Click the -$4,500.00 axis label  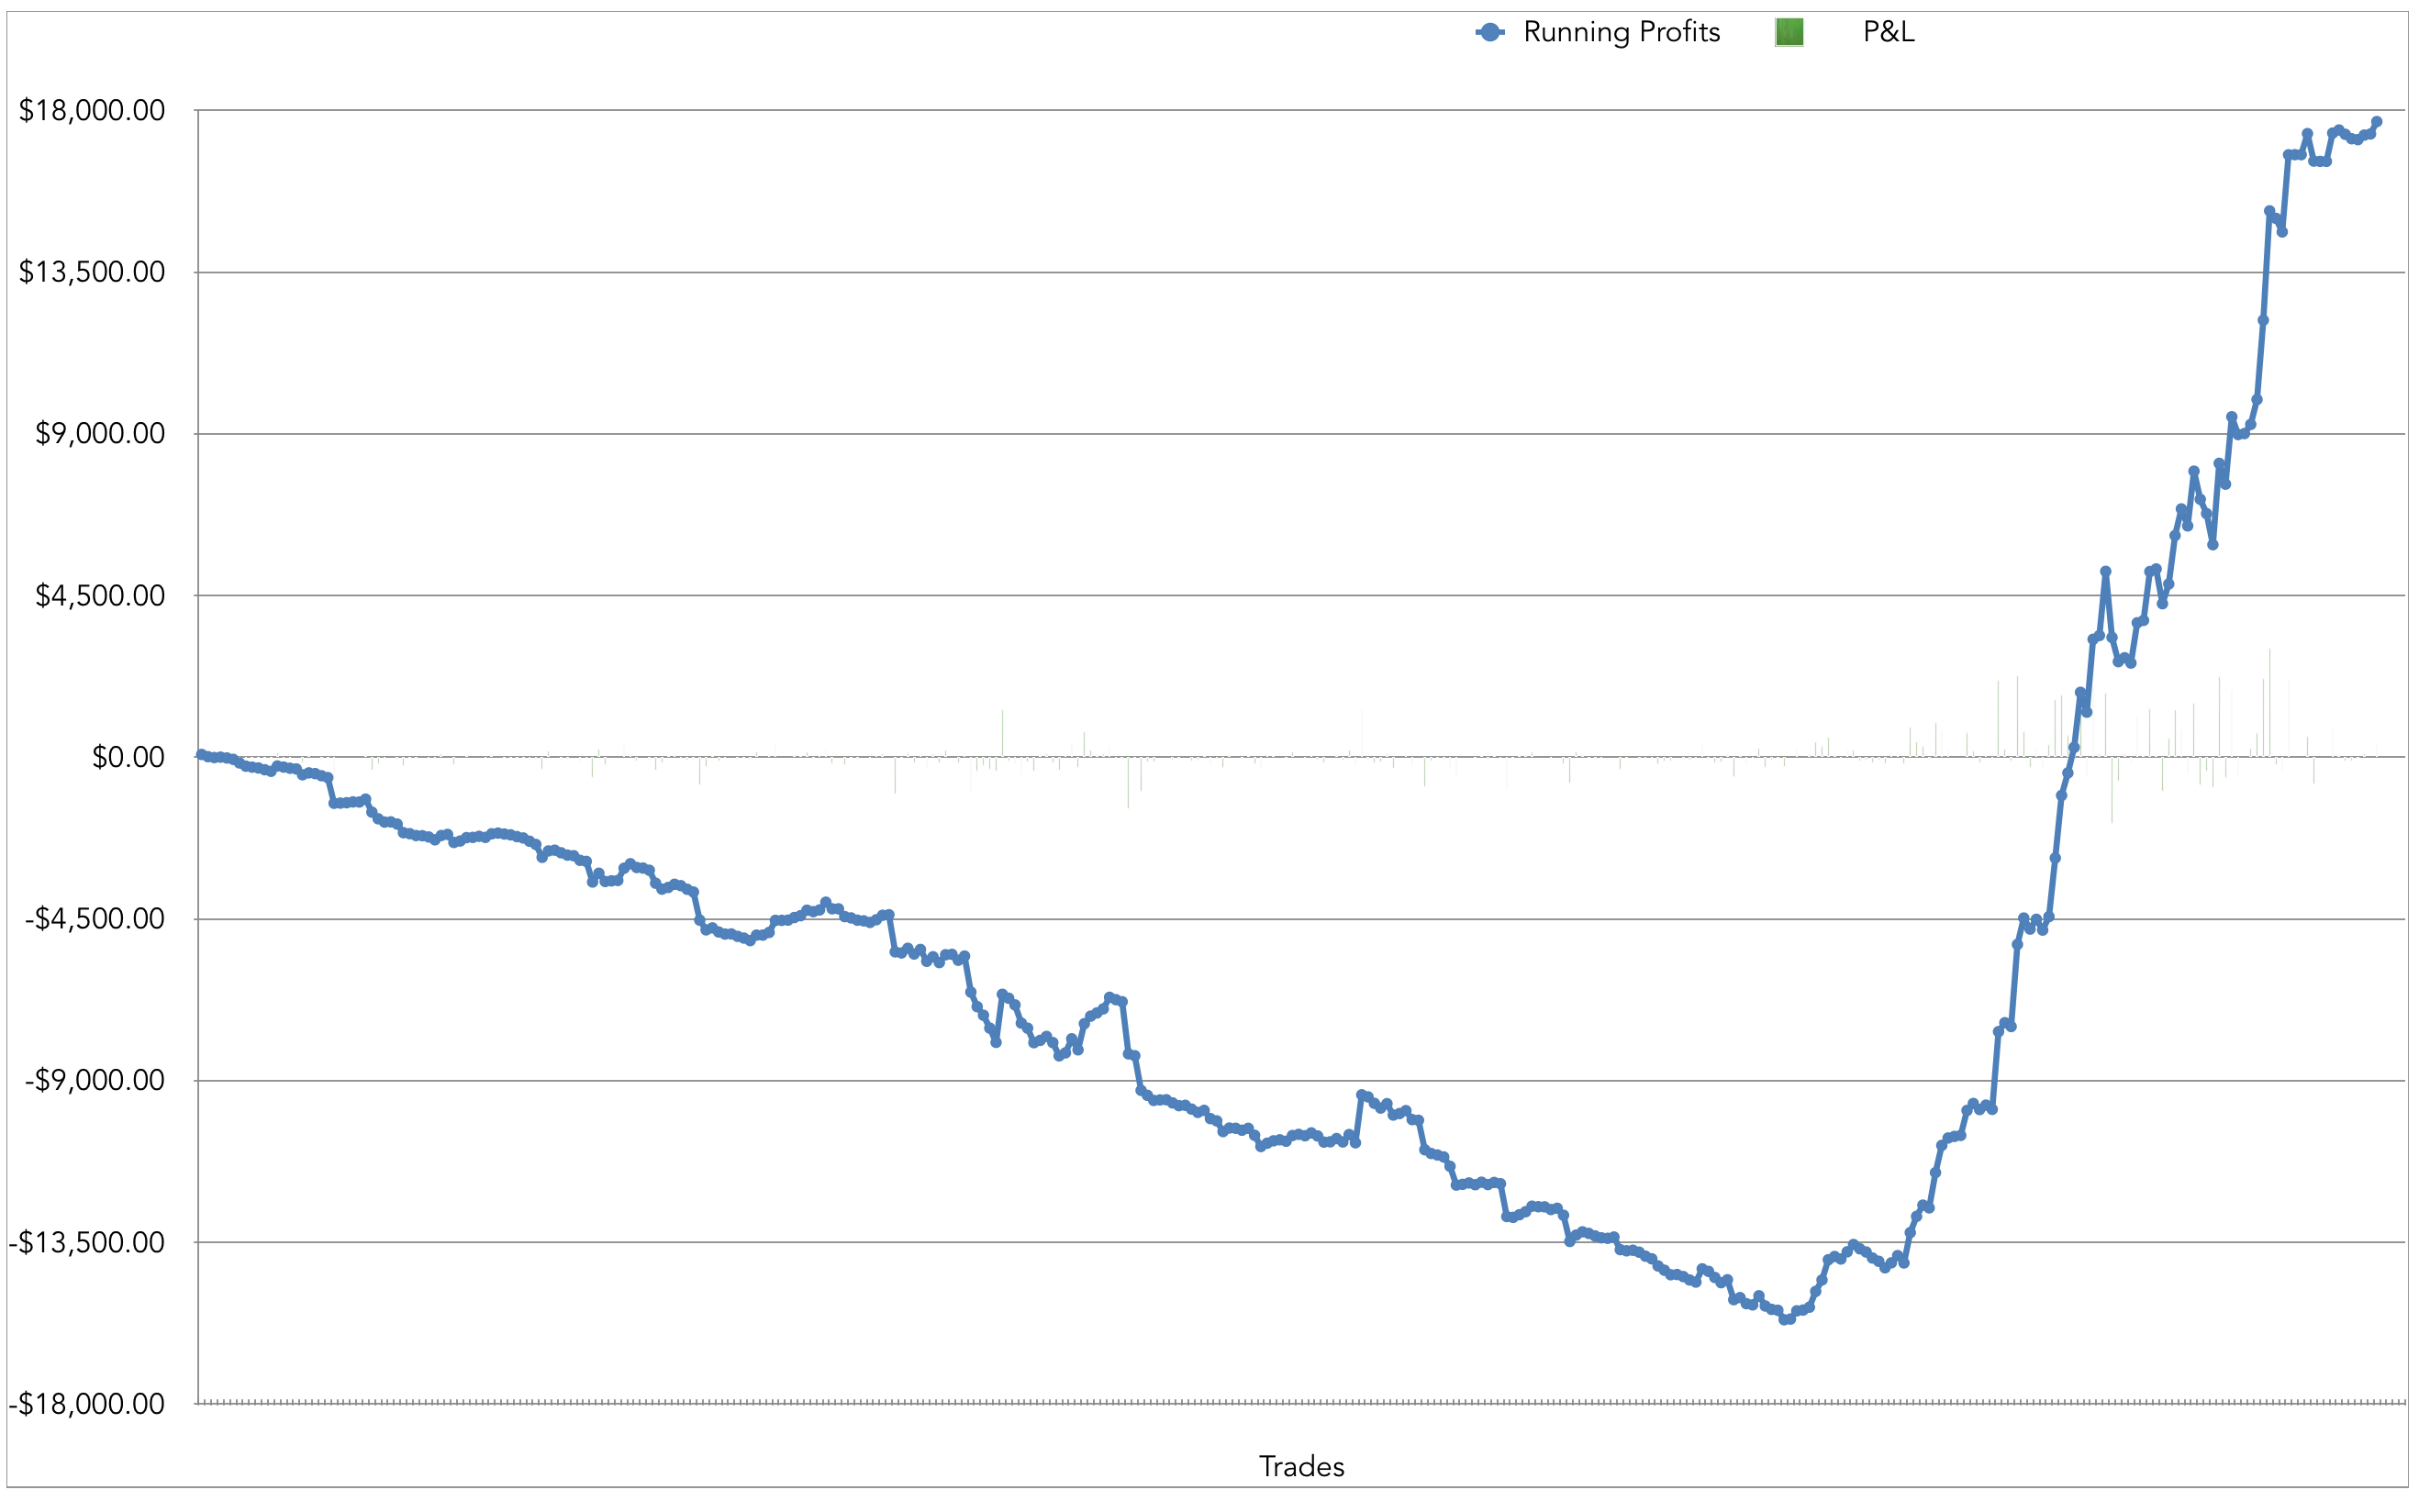point(96,919)
